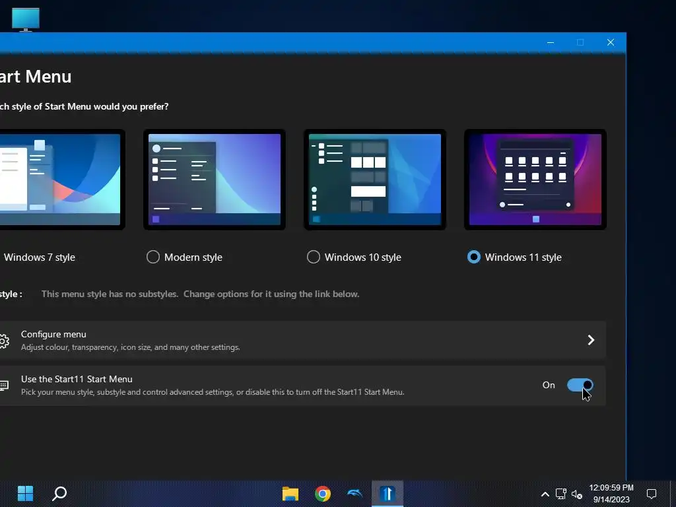Click the gear icon beside Configure menu
Viewport: 676px width, 507px height.
pos(4,341)
